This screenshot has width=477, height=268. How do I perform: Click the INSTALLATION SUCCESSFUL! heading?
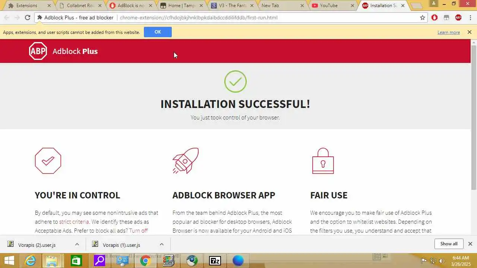[235, 104]
